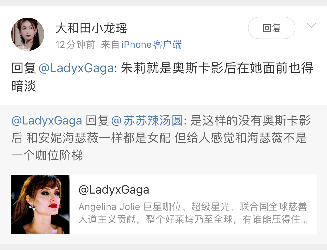
Task: Open the username 大和田小龙瑶 profile link
Action: pos(91,28)
